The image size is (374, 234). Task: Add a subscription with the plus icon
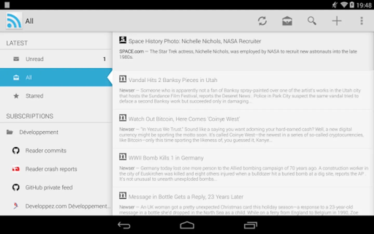[337, 21]
